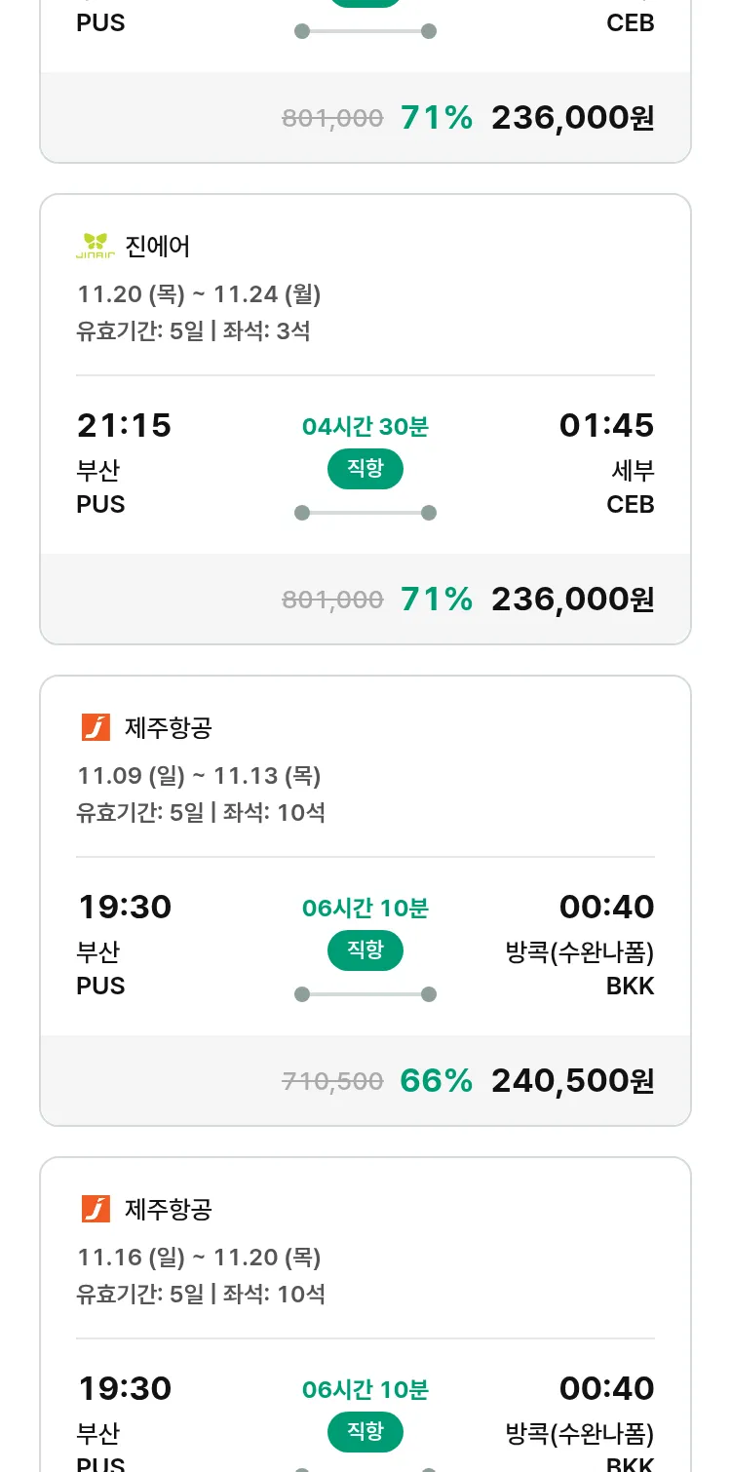731x1472 pixels.
Task: Choose the 236,000원 fare on the 11.20 Jin Air flight
Action: point(572,599)
